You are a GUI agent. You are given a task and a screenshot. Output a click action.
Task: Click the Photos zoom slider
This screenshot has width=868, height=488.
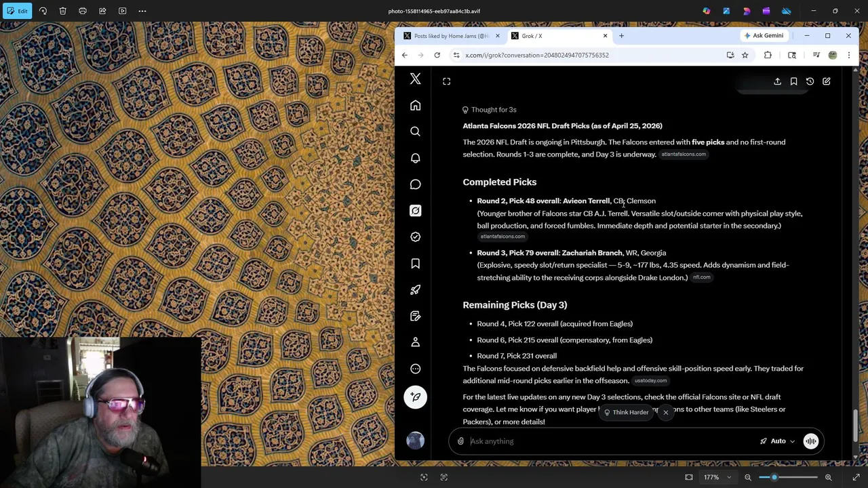787,477
